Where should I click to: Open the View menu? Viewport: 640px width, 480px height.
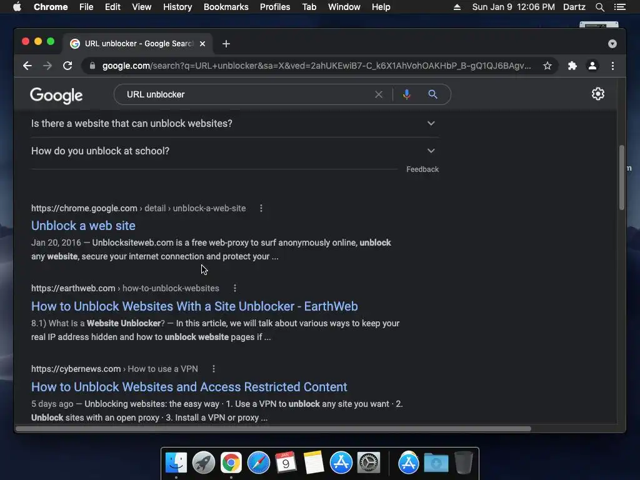click(142, 7)
